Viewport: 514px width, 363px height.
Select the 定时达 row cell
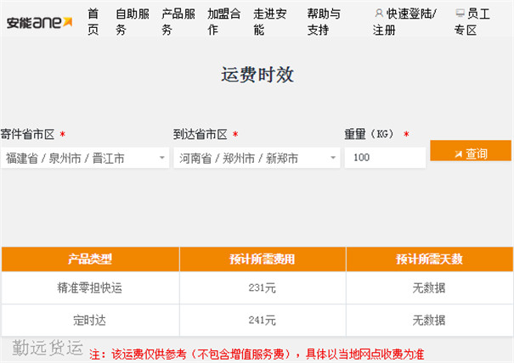pyautogui.click(x=90, y=320)
